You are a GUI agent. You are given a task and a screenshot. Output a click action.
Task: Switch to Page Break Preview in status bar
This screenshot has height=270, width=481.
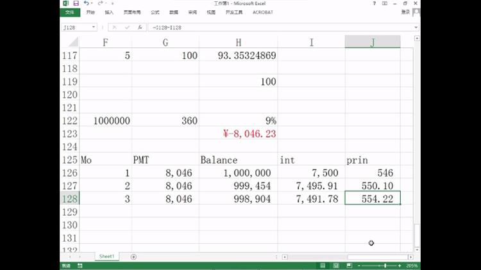(x=349, y=266)
